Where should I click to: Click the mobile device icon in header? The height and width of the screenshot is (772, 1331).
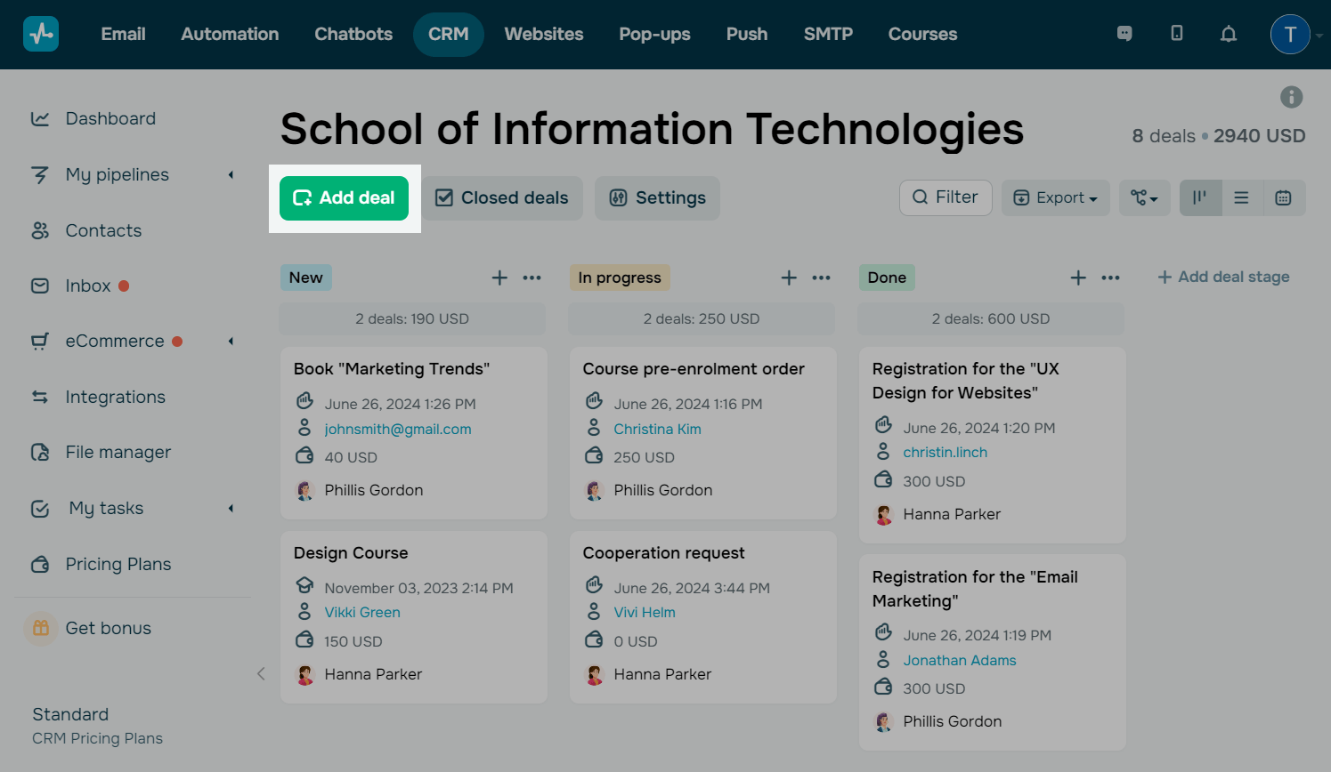pos(1176,34)
